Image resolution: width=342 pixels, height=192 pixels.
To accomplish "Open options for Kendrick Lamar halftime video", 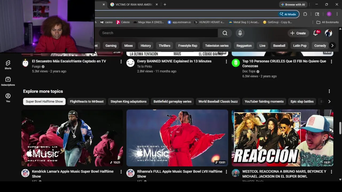I will (x=121, y=172).
